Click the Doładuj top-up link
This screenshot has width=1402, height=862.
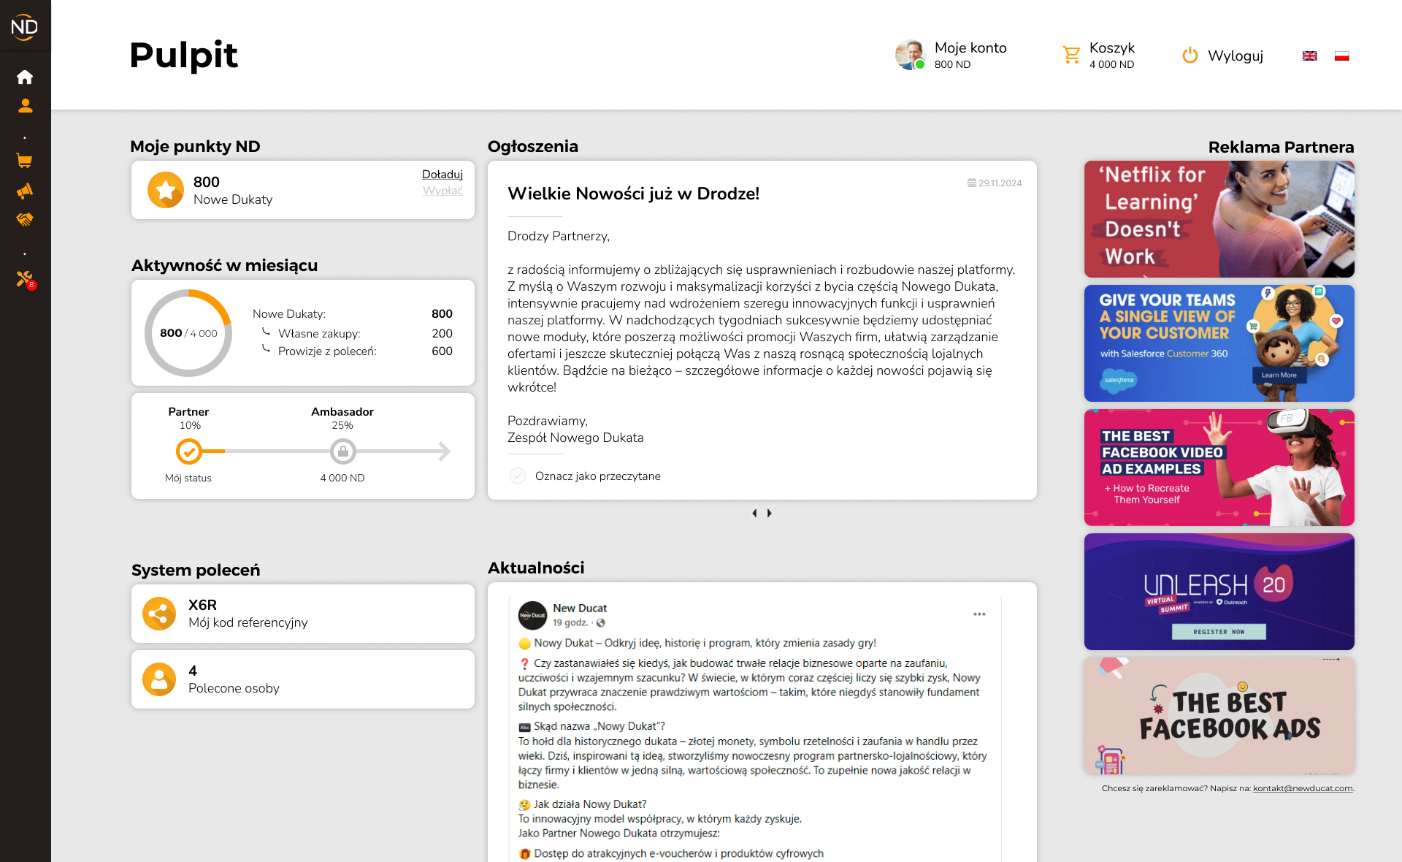[x=442, y=174]
